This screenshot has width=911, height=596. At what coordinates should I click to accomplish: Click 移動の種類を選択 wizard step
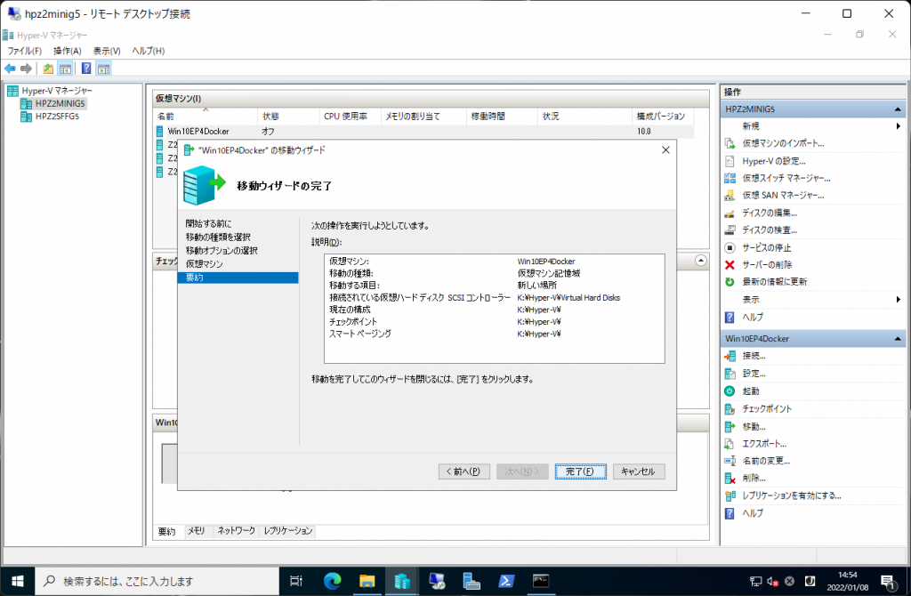(218, 237)
